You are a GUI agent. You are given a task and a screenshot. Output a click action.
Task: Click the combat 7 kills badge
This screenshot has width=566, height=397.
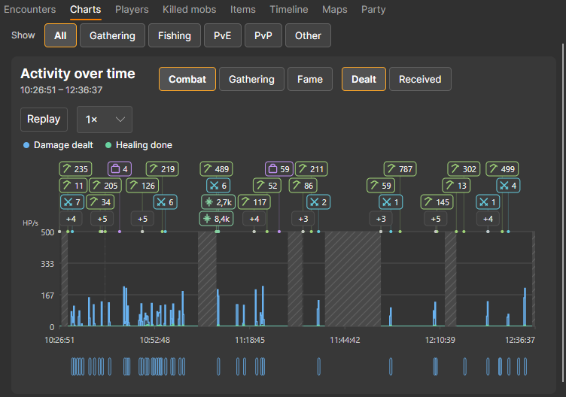coord(72,202)
